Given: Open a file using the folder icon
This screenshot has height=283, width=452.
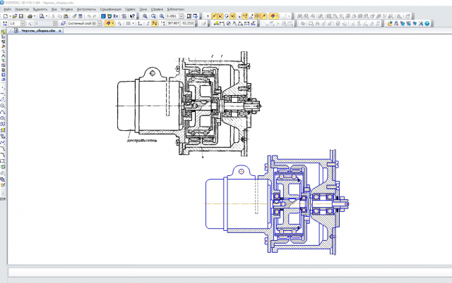Looking at the screenshot, I should point(14,16).
